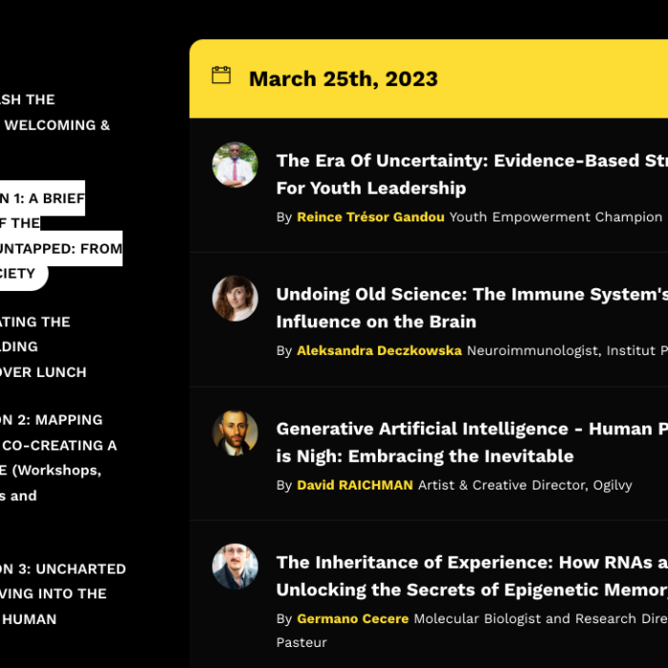668x668 pixels.
Task: Open the Undoing Old Science talk title
Action: point(472,307)
